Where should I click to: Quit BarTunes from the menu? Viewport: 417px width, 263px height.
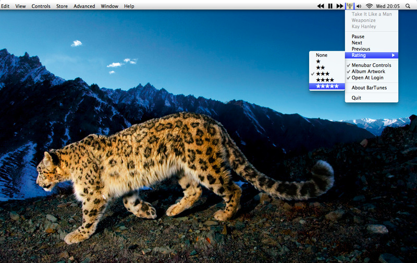372,98
